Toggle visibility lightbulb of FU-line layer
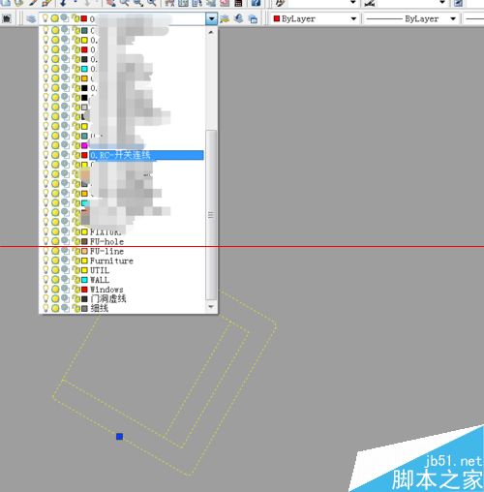This screenshot has width=484, height=492. coord(45,251)
